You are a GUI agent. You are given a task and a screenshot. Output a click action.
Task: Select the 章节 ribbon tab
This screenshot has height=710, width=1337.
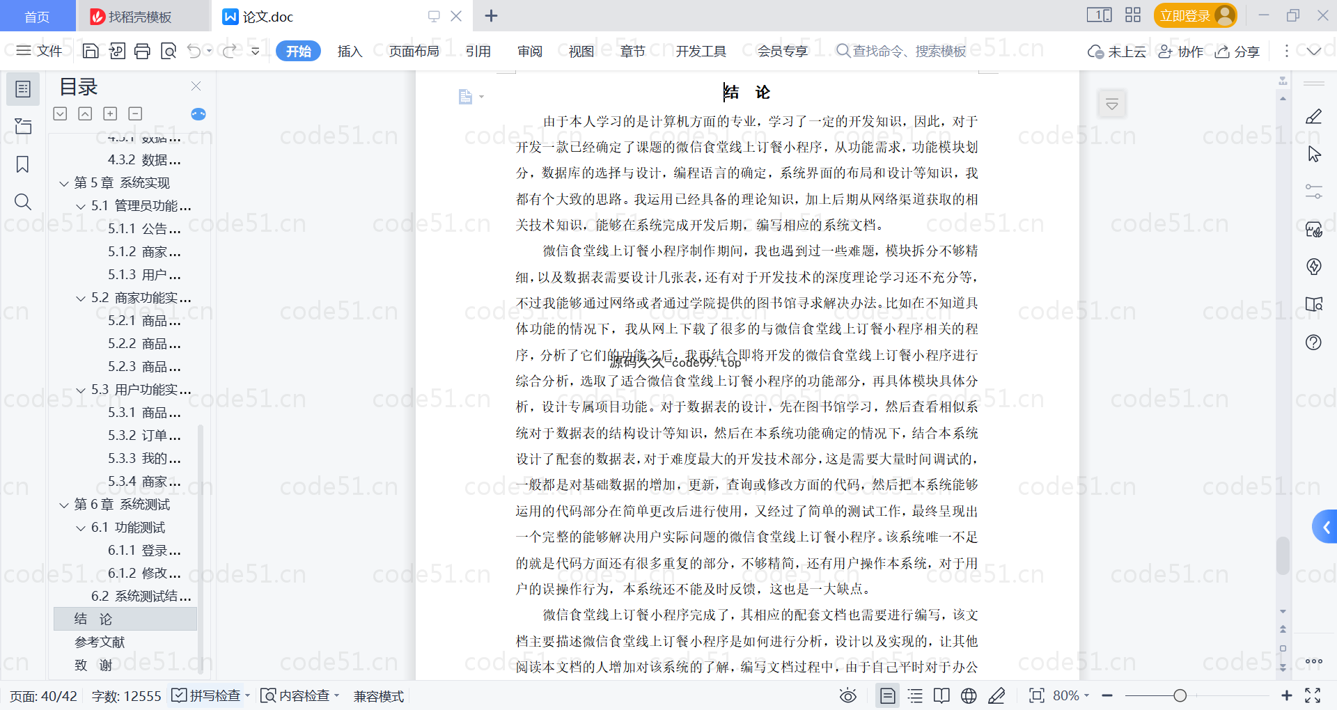pos(633,51)
